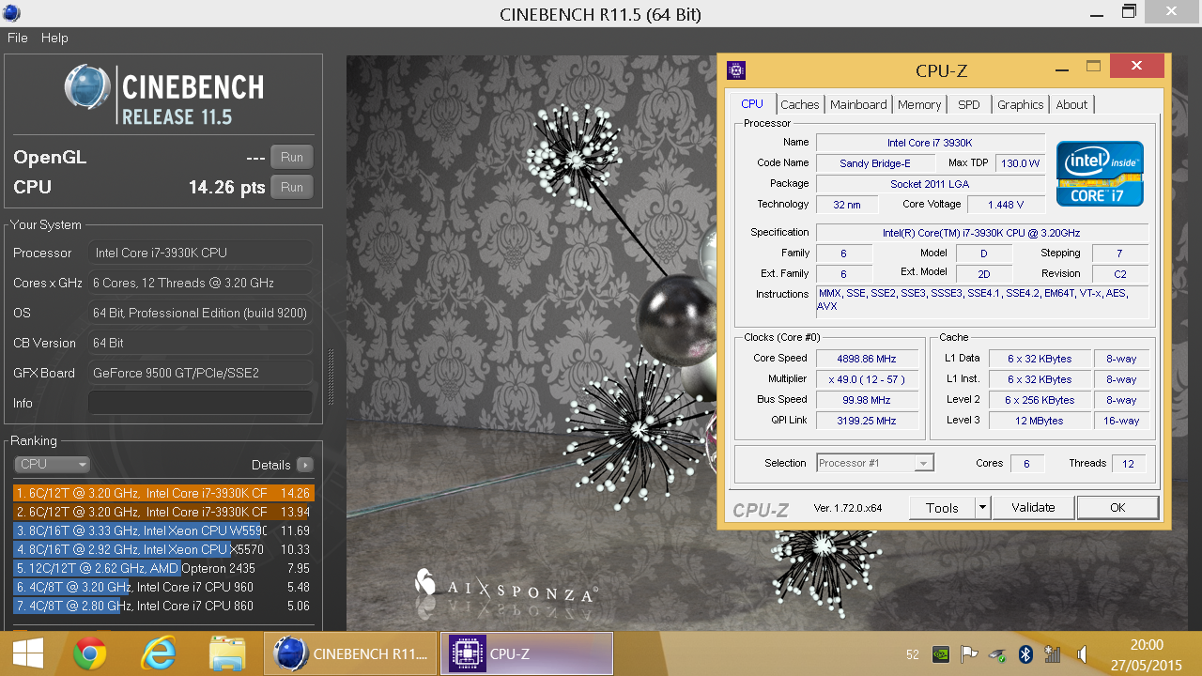Image resolution: width=1202 pixels, height=676 pixels.
Task: Click the Safely Remove Hardware tray icon
Action: pos(998,654)
